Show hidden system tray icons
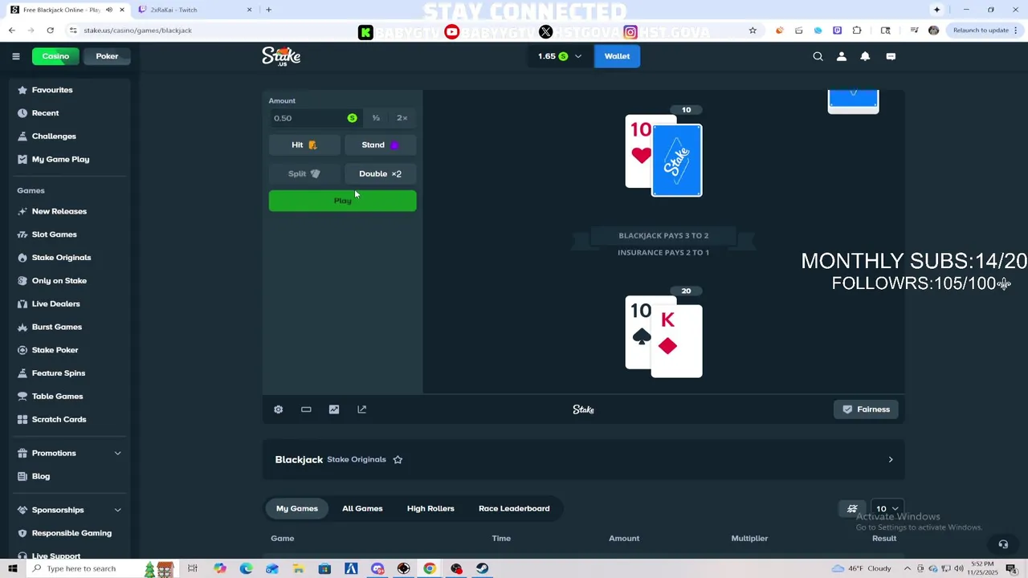 (x=908, y=568)
